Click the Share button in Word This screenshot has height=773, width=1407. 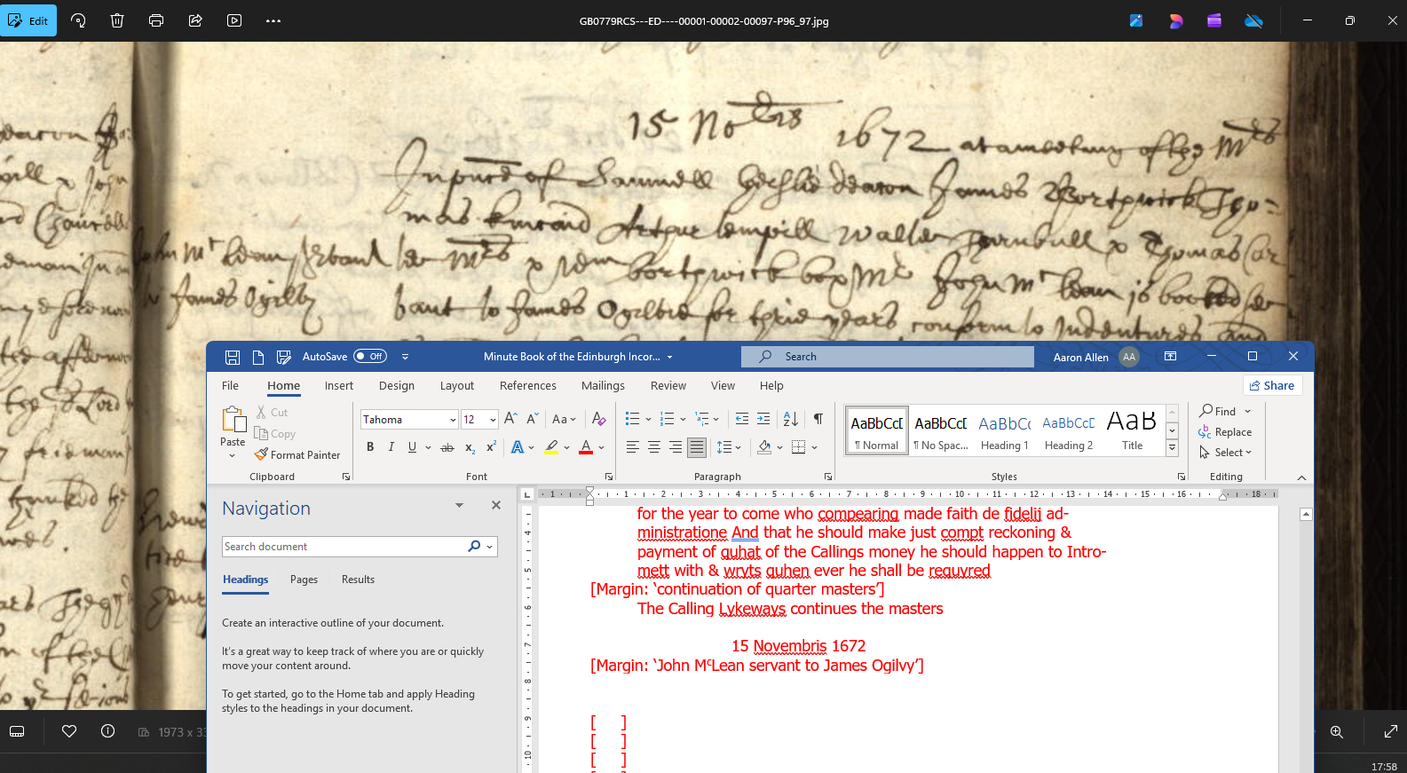pos(1272,386)
